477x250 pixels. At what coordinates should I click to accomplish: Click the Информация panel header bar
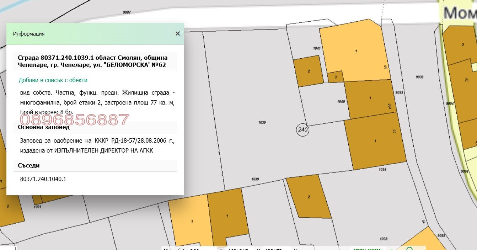(x=89, y=34)
